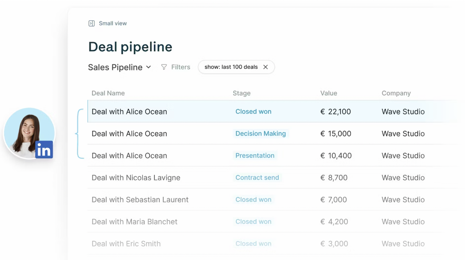Click Wave Studio in Sebastian Laurent row
The height and width of the screenshot is (260, 465).
[403, 200]
